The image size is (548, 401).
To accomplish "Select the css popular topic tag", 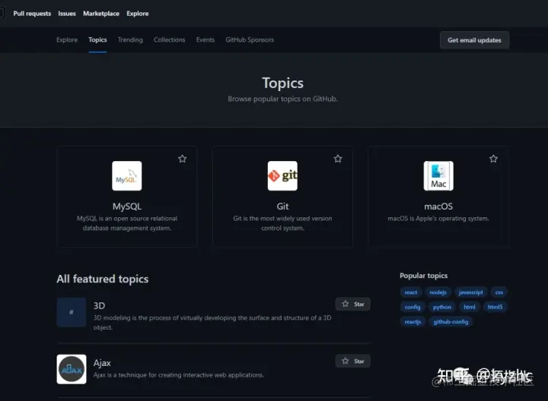I will 499,292.
